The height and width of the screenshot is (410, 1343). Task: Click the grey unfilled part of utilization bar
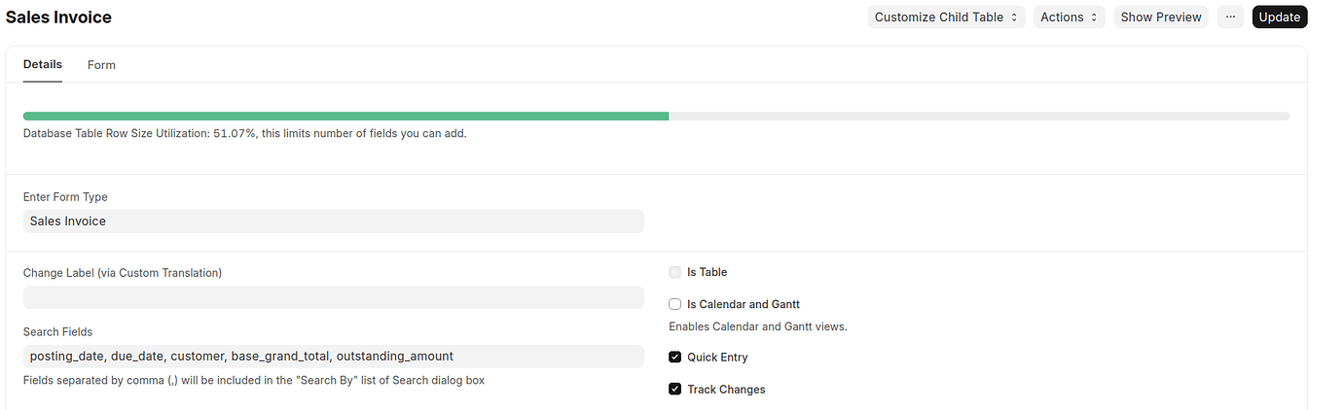(x=978, y=116)
